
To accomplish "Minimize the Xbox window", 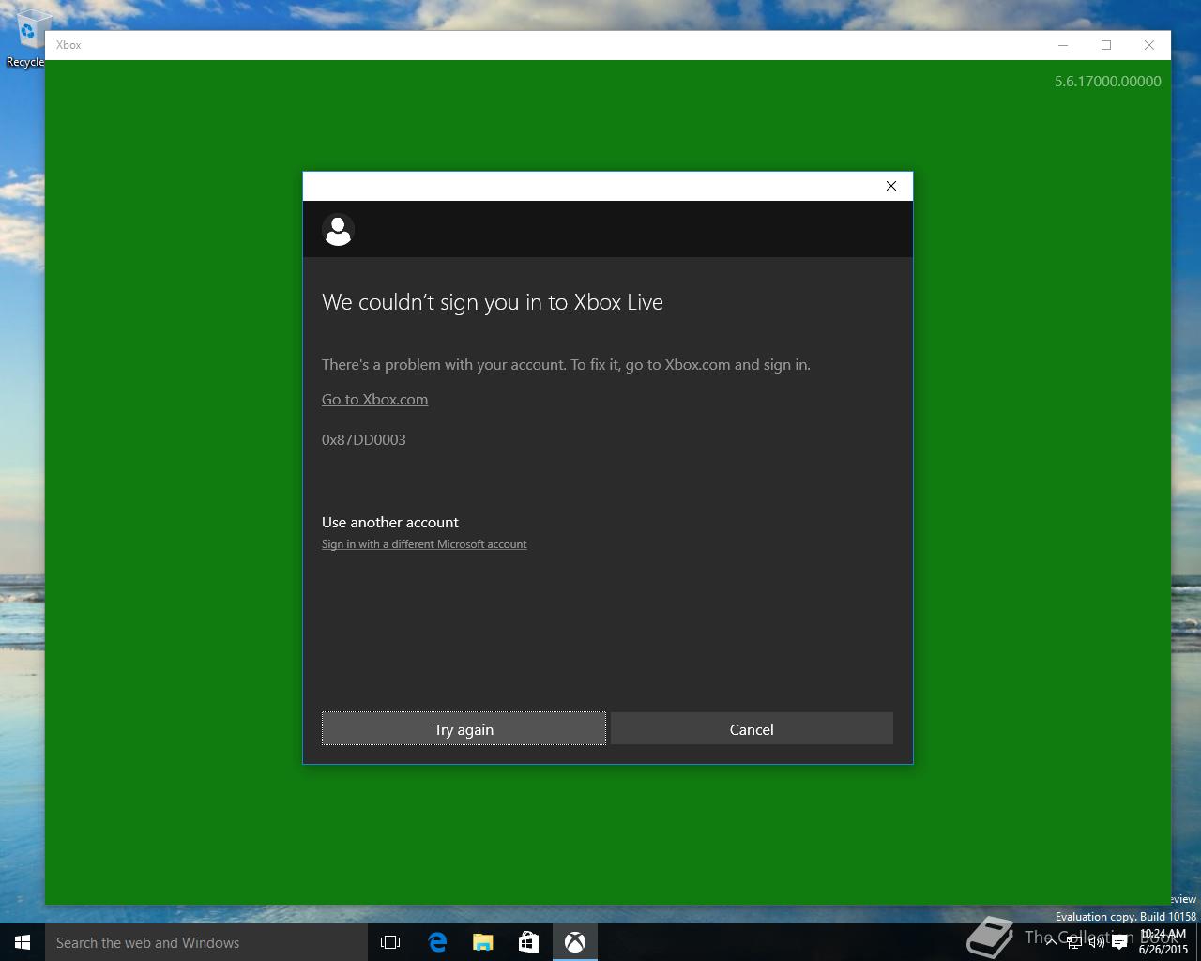I will [x=1063, y=45].
